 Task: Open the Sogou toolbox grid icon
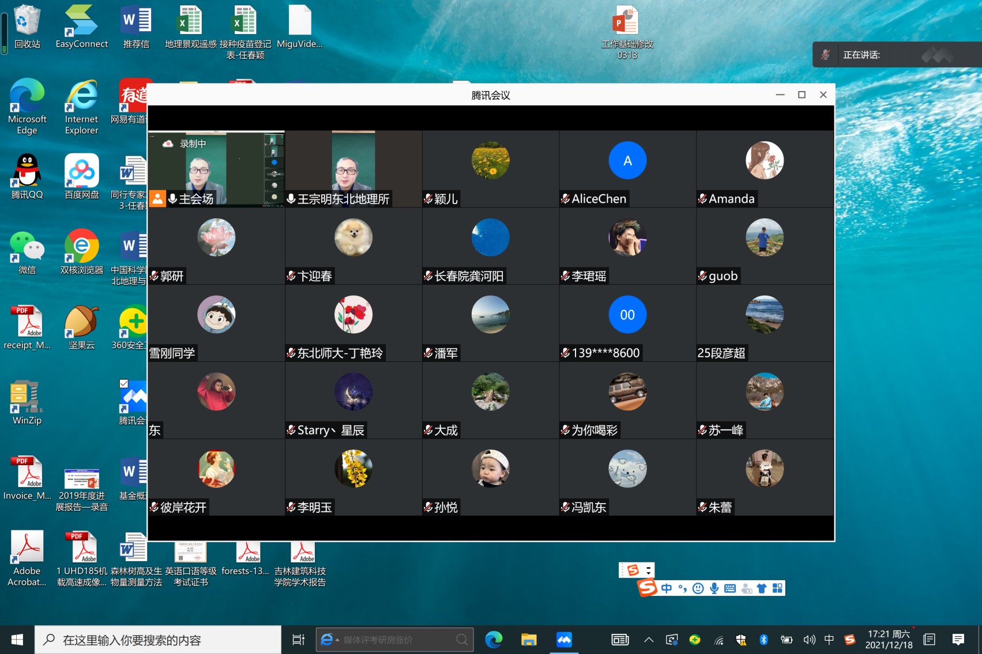pyautogui.click(x=777, y=588)
